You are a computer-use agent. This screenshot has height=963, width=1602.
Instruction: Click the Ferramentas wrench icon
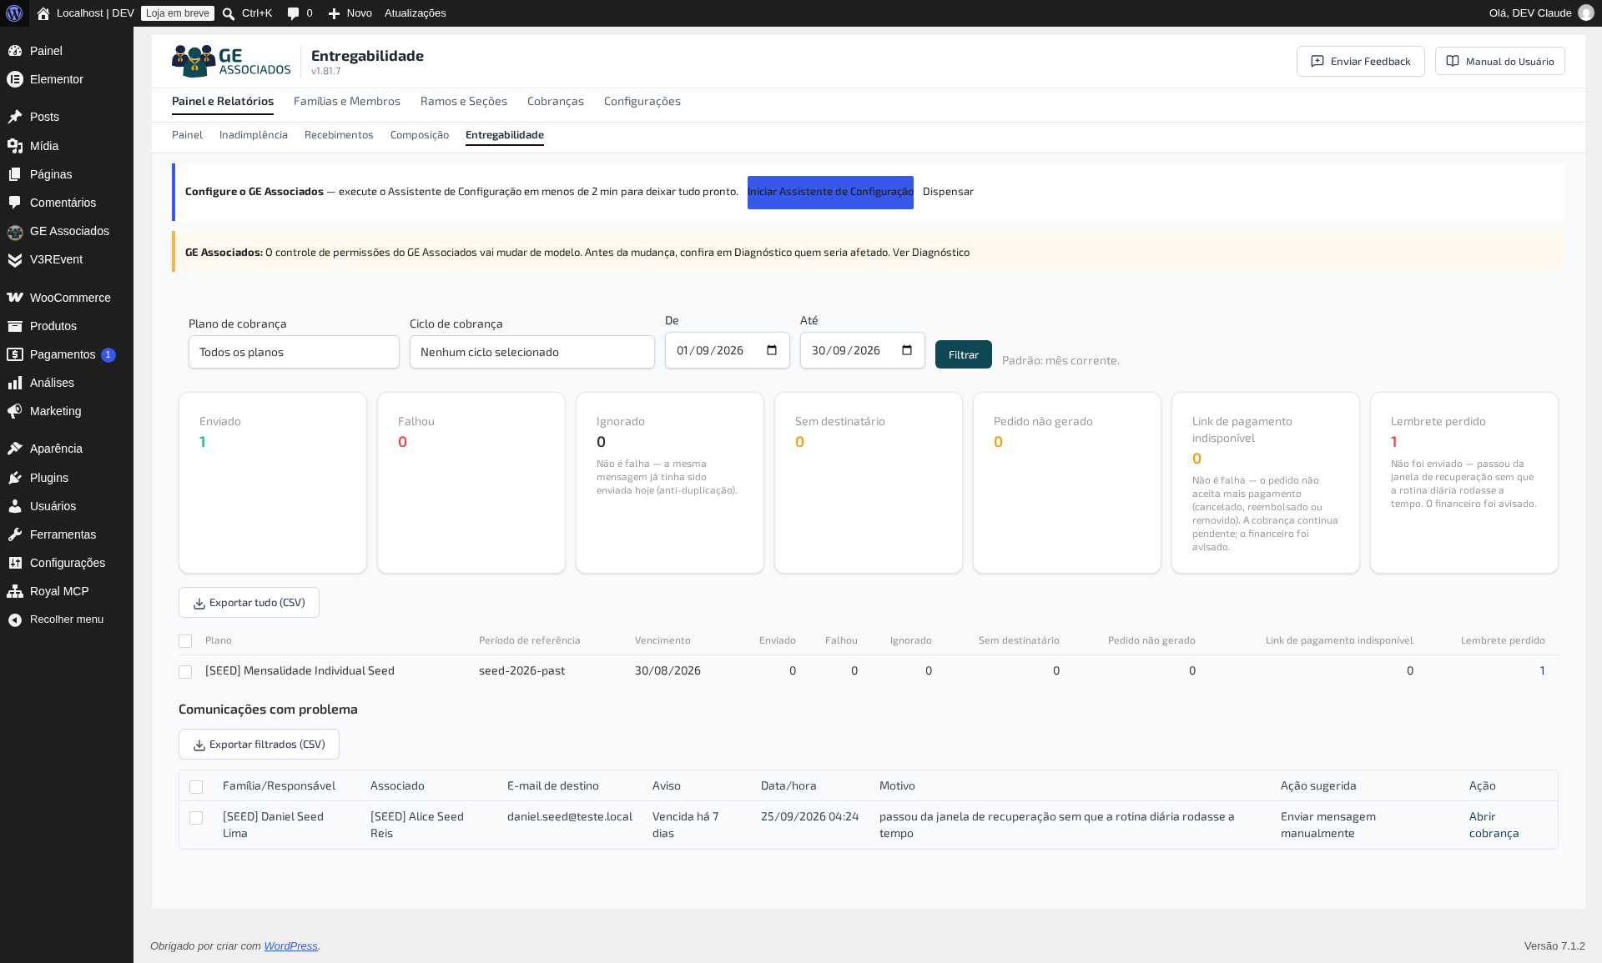15,534
